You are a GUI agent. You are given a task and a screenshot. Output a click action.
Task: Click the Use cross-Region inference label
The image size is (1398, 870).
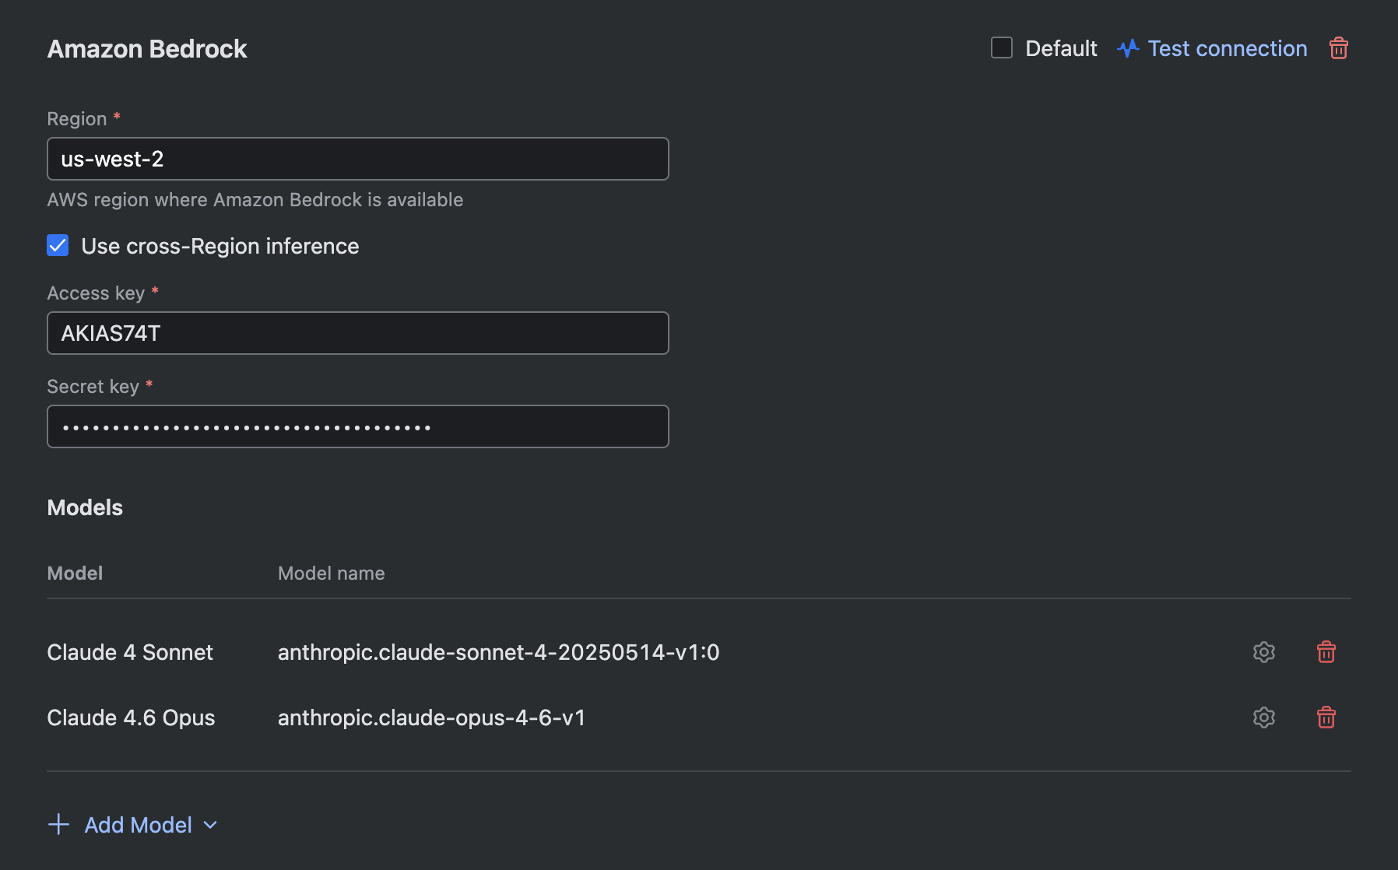click(x=220, y=246)
